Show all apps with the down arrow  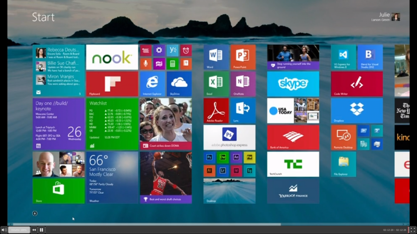35,213
